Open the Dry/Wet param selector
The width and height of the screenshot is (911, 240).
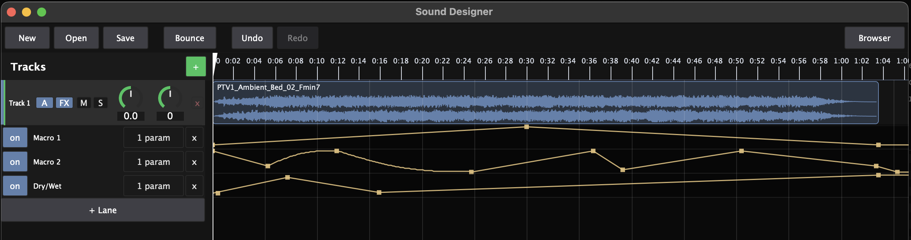coord(154,186)
